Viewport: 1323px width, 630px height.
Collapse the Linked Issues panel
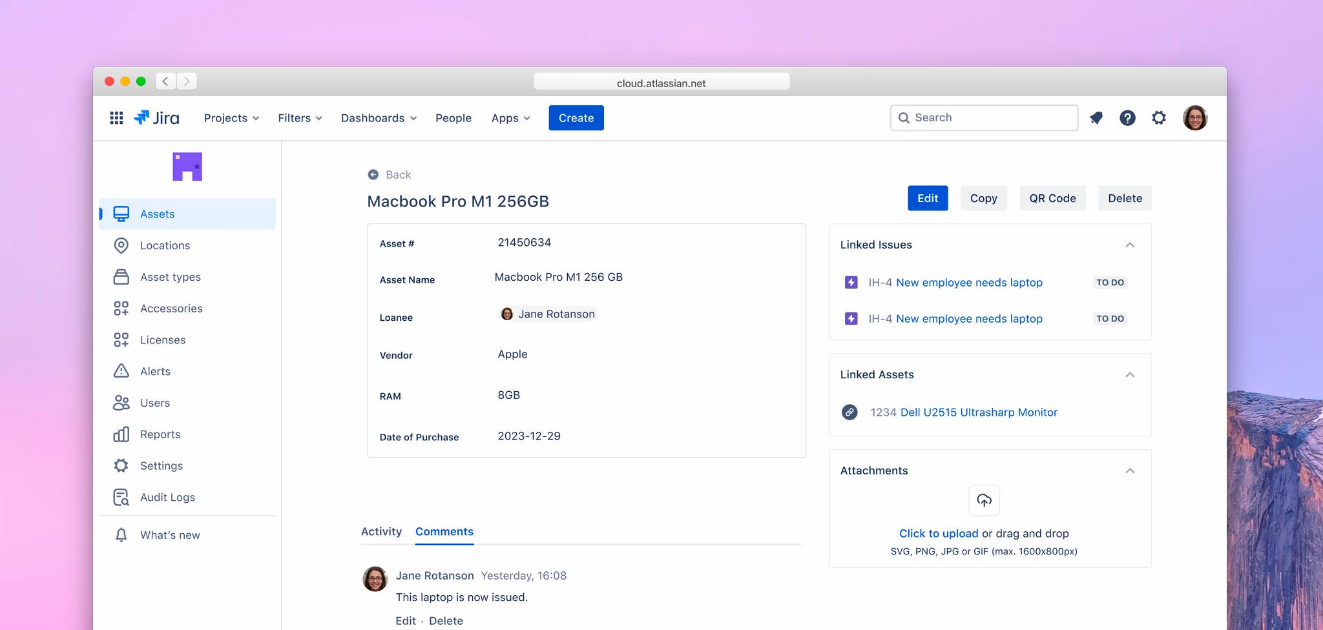click(x=1130, y=245)
